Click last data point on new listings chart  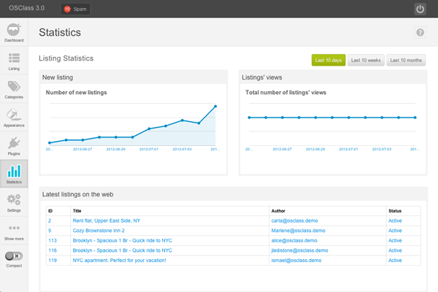(x=215, y=106)
